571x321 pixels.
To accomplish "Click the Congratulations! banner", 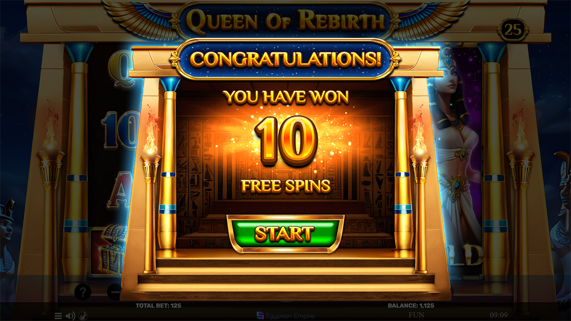I will tap(285, 59).
